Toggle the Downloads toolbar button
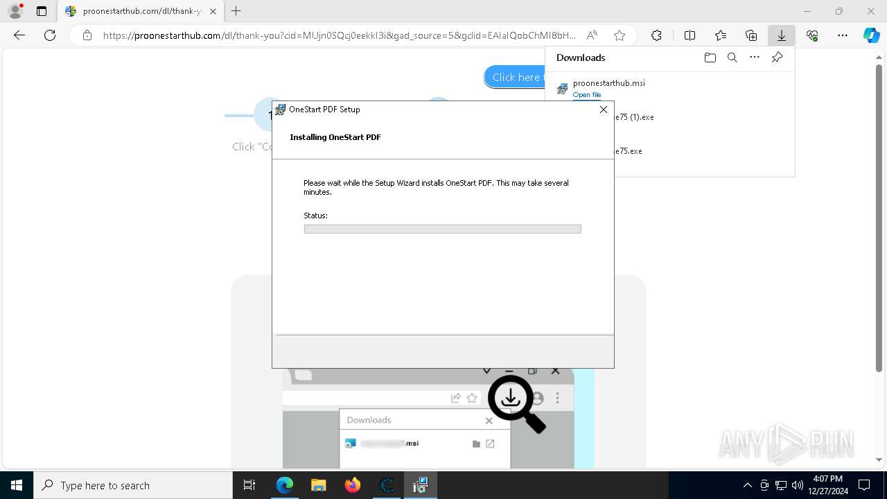887x499 pixels. (782, 35)
